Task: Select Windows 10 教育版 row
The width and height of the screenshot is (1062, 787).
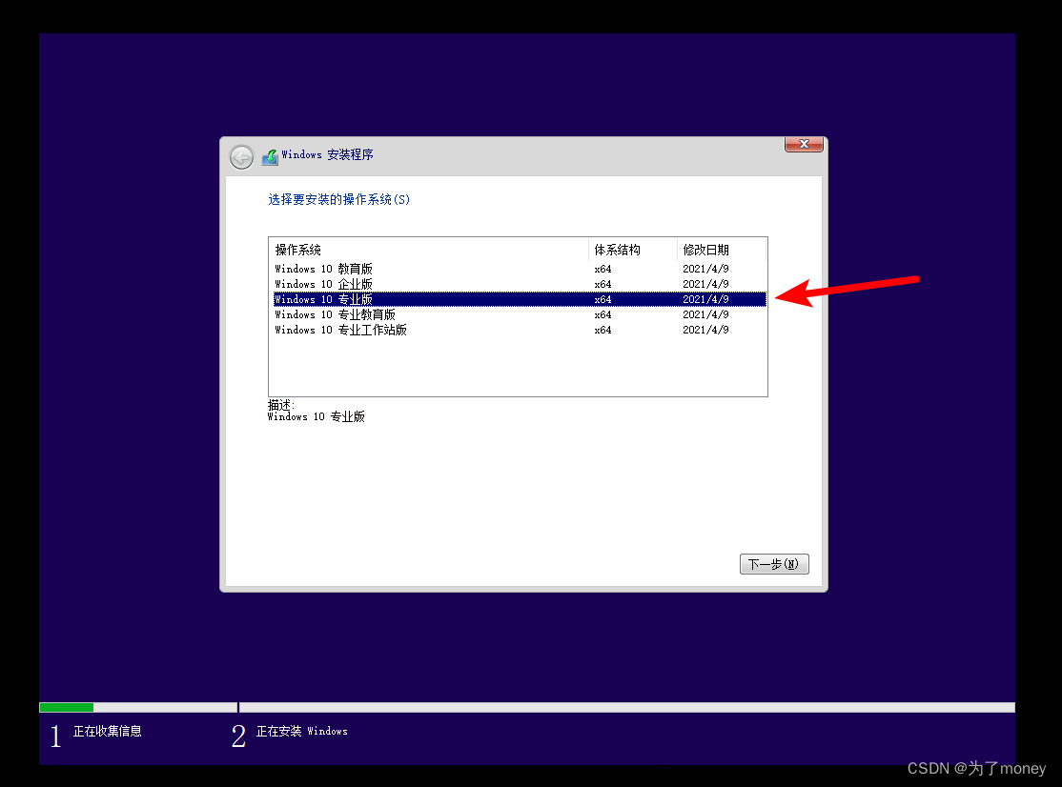Action: pyautogui.click(x=520, y=269)
